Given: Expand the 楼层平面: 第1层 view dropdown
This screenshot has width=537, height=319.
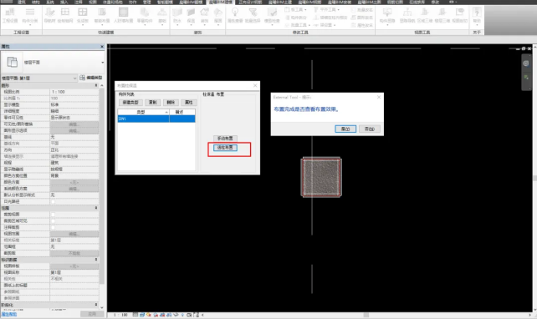Looking at the screenshot, I should coord(39,78).
